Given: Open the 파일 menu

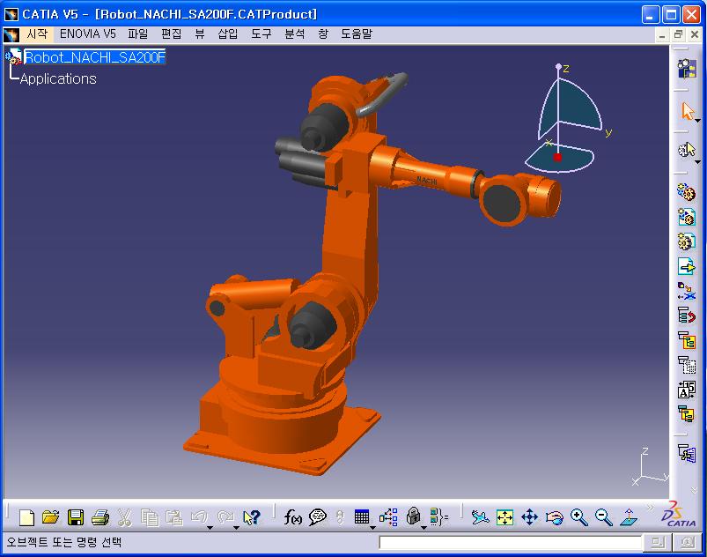Looking at the screenshot, I should click(x=138, y=34).
